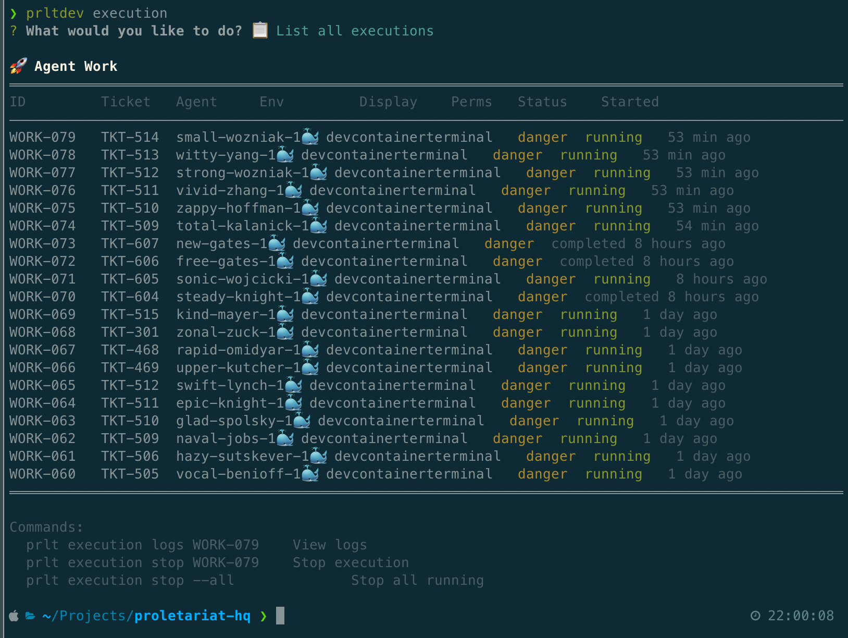Viewport: 848px width, 638px height.
Task: Click the completed status on WORK-073 row
Action: [589, 243]
